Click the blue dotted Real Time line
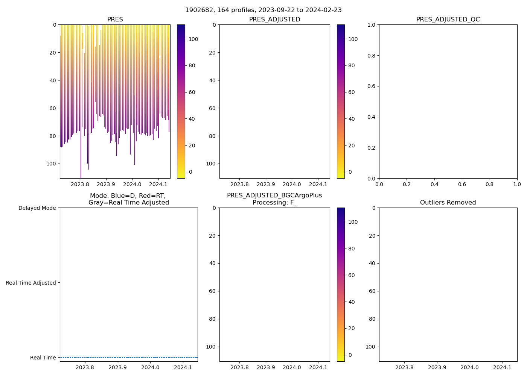Viewport: 527px width, 376px height. coord(128,357)
